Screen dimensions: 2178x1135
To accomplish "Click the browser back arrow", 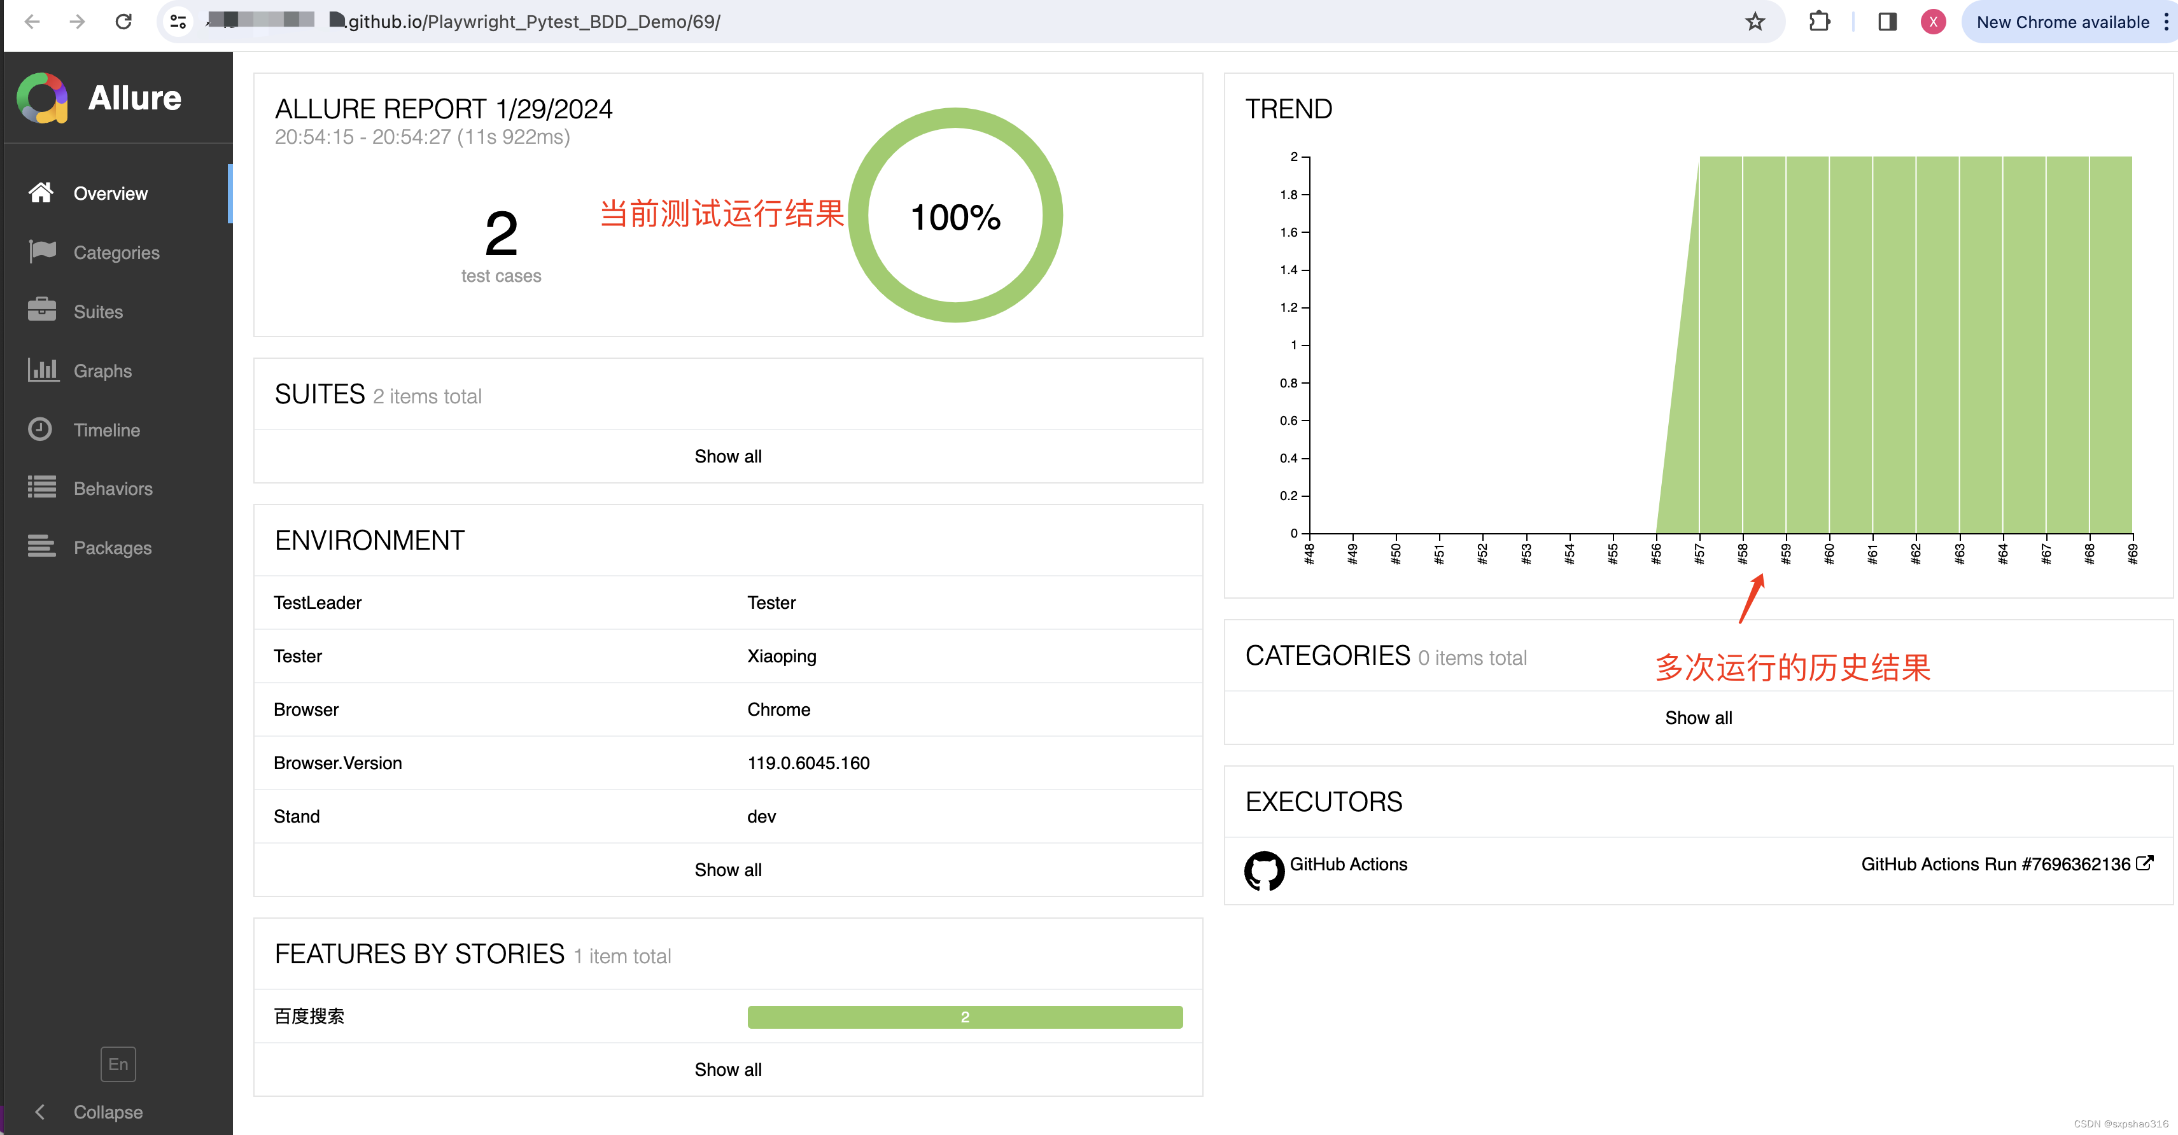I will tap(32, 22).
